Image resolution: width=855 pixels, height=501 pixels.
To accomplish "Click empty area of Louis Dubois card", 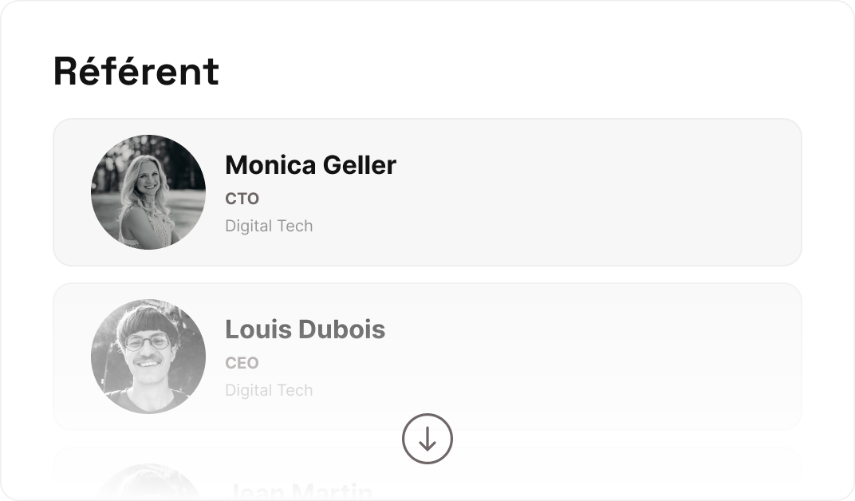I will 600,357.
